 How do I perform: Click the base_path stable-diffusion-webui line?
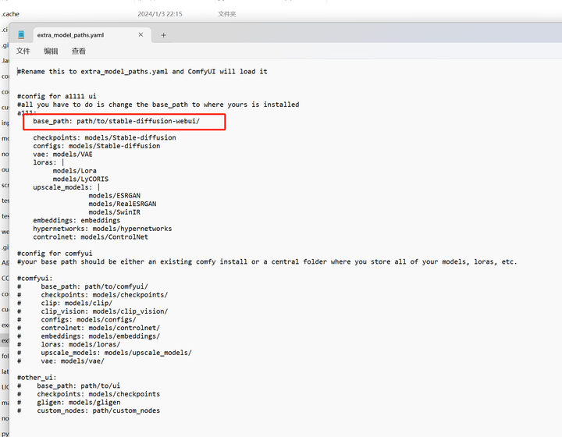(x=116, y=121)
